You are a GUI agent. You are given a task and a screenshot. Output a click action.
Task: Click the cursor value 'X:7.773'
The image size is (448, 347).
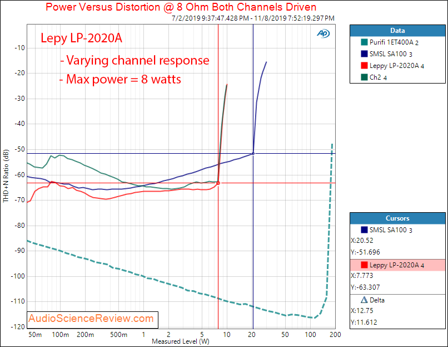(x=362, y=276)
